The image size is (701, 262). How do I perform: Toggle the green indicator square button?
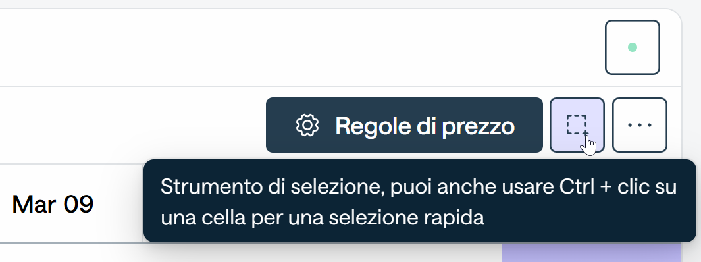point(632,47)
